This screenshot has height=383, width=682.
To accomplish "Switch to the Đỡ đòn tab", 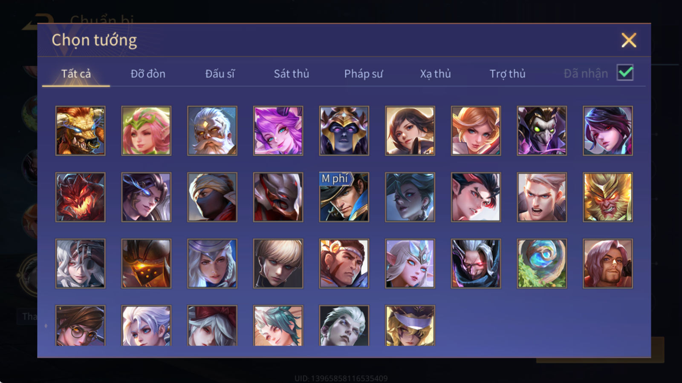I will (148, 74).
